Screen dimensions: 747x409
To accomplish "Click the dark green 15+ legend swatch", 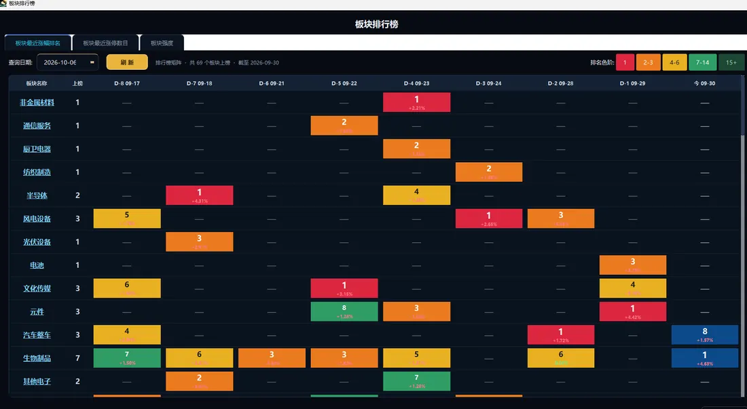I will pyautogui.click(x=731, y=62).
